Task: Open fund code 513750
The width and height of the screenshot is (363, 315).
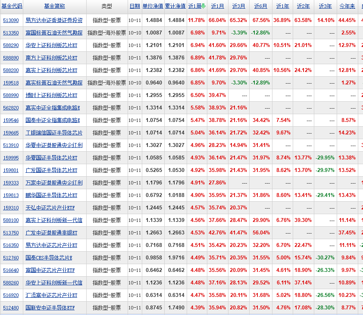Action: tap(11, 233)
